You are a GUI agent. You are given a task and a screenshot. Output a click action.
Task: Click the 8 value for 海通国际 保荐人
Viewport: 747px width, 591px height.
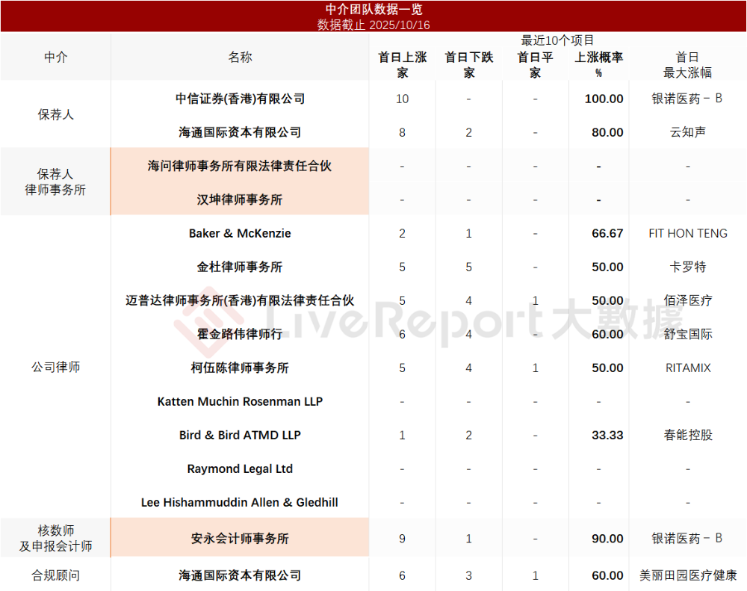[402, 132]
